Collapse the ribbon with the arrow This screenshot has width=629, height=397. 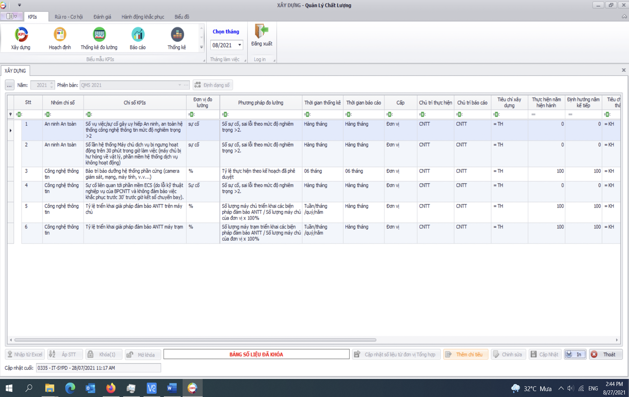click(624, 17)
